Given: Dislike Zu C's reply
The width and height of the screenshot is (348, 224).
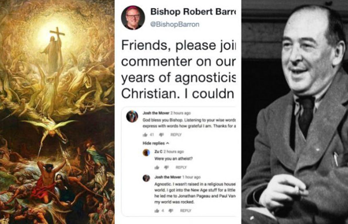Looking at the screenshot, I should tap(166, 167).
